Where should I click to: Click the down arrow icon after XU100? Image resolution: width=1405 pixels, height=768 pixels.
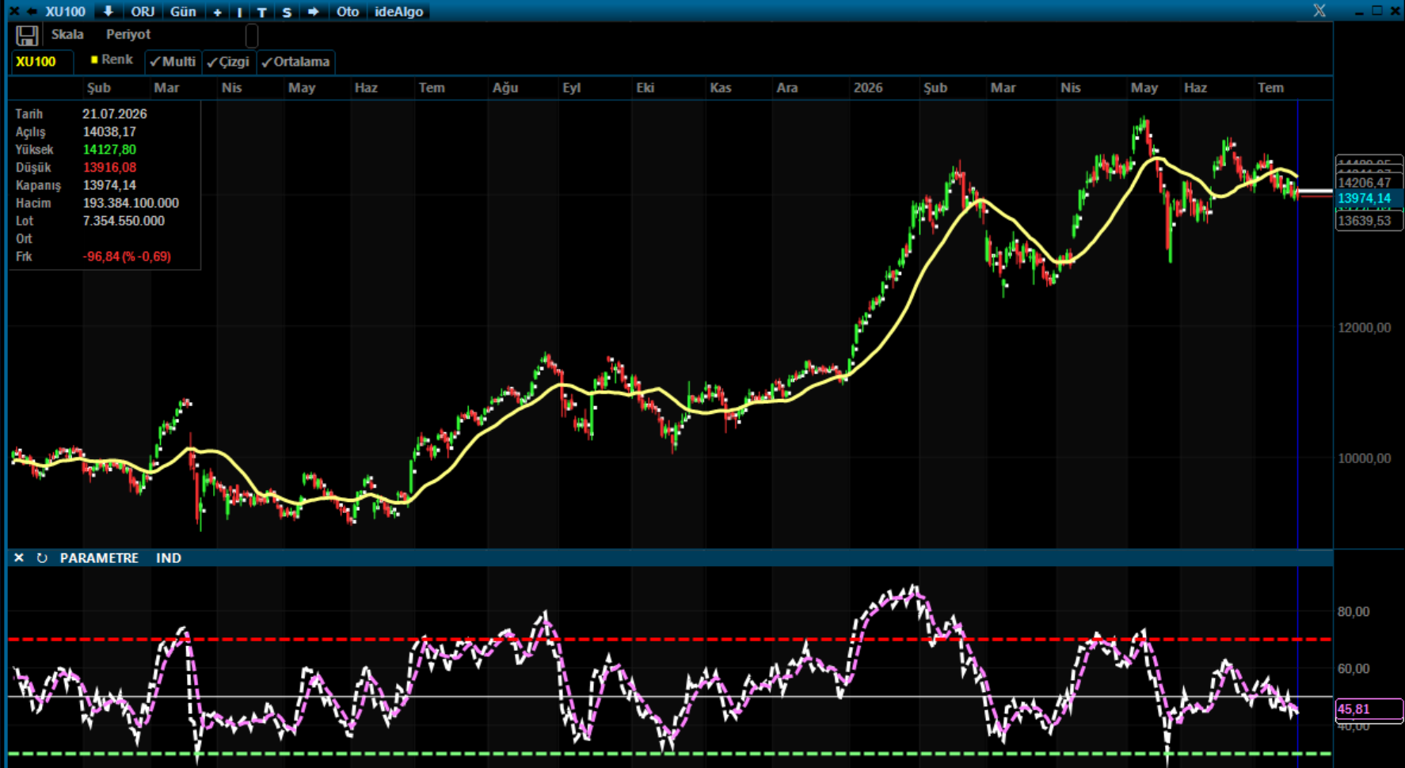pyautogui.click(x=109, y=12)
